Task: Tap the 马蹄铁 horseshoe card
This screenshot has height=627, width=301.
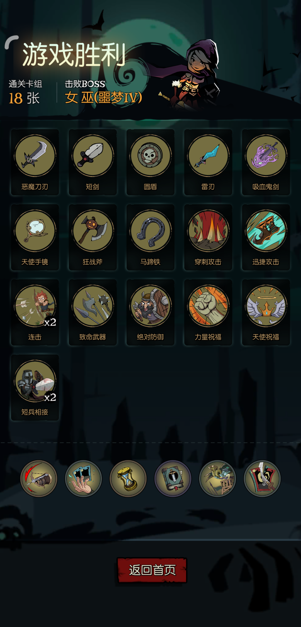Action: pos(151,237)
